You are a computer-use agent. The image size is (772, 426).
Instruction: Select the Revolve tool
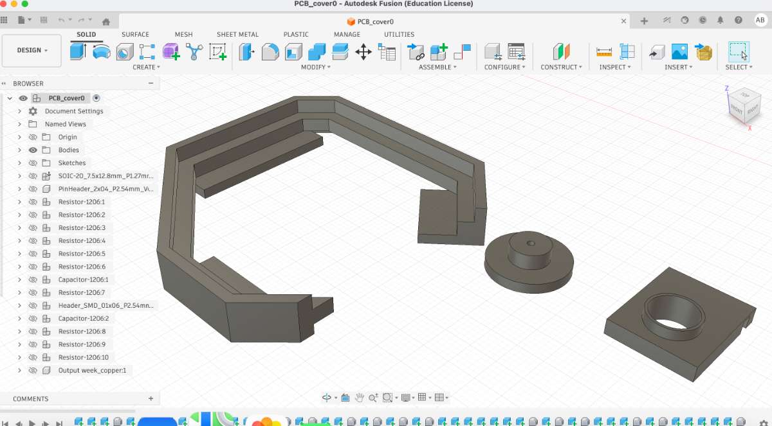click(102, 51)
